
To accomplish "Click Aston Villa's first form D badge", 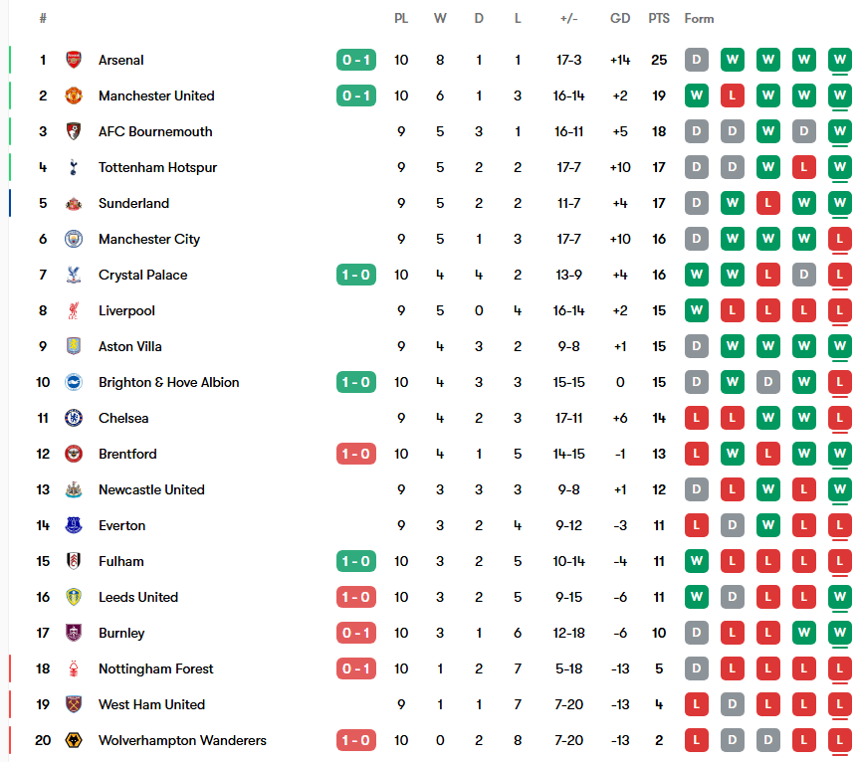I will 697,346.
